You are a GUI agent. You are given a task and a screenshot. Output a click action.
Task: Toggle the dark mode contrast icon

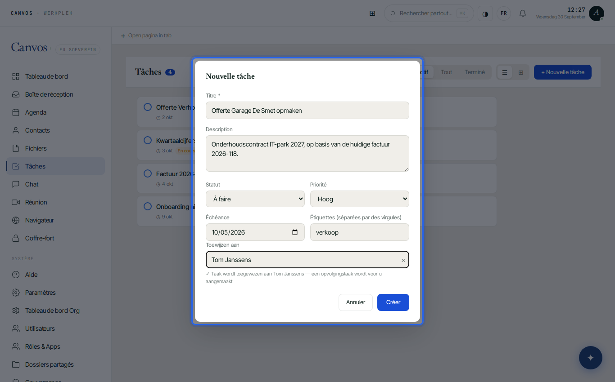tap(485, 13)
